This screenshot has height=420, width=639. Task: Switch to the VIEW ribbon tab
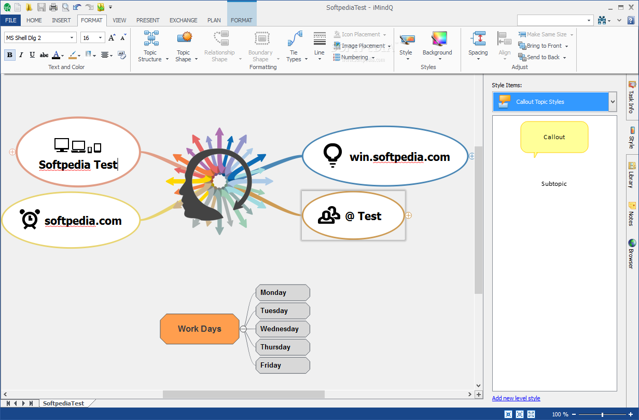click(x=119, y=20)
